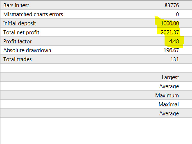The height and width of the screenshot is (144, 192).
Task: Select the Initial deposit label
Action: [x=19, y=23]
